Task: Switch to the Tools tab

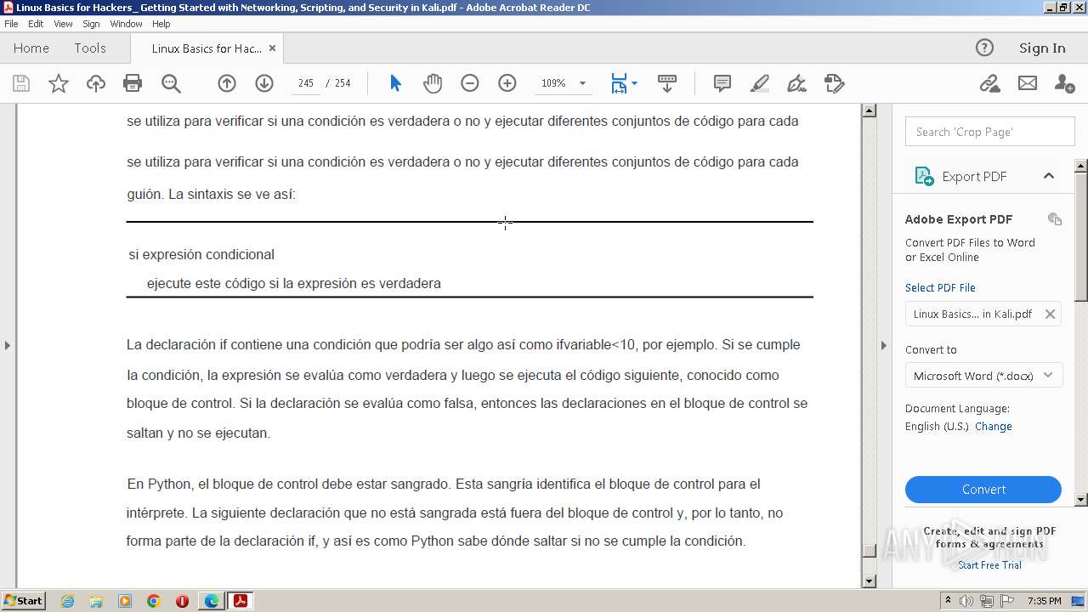Action: [x=90, y=48]
